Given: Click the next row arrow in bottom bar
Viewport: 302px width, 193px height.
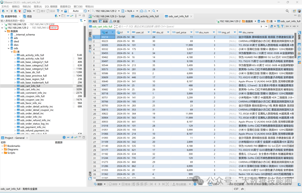Looking at the screenshot, I should 159,184.
